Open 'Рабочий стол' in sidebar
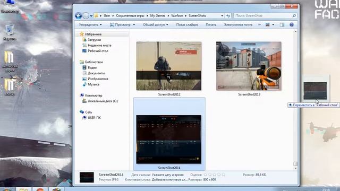 click(98, 51)
